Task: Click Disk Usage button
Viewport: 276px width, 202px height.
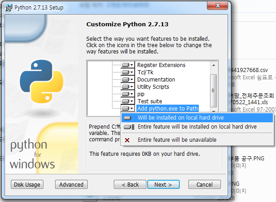Action: pyautogui.click(x=27, y=184)
